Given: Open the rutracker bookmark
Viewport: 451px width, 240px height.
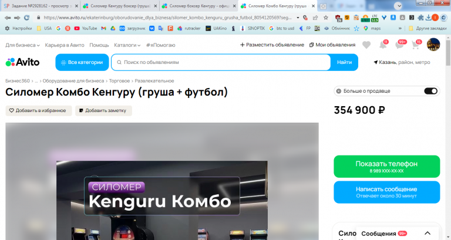Looking at the screenshot, I should (x=189, y=28).
